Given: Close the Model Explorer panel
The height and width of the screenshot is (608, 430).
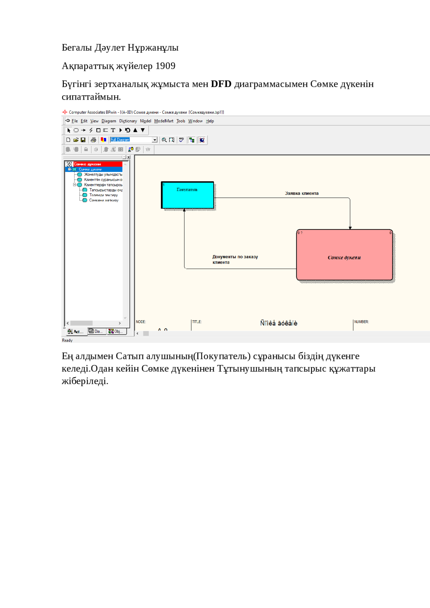Looking at the screenshot, I should click(129, 157).
